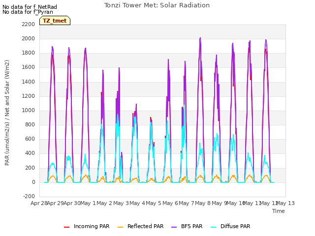The width and height of the screenshot is (315, 236).
Task: Select the BF5 PAR legend label
Action: click(x=191, y=226)
